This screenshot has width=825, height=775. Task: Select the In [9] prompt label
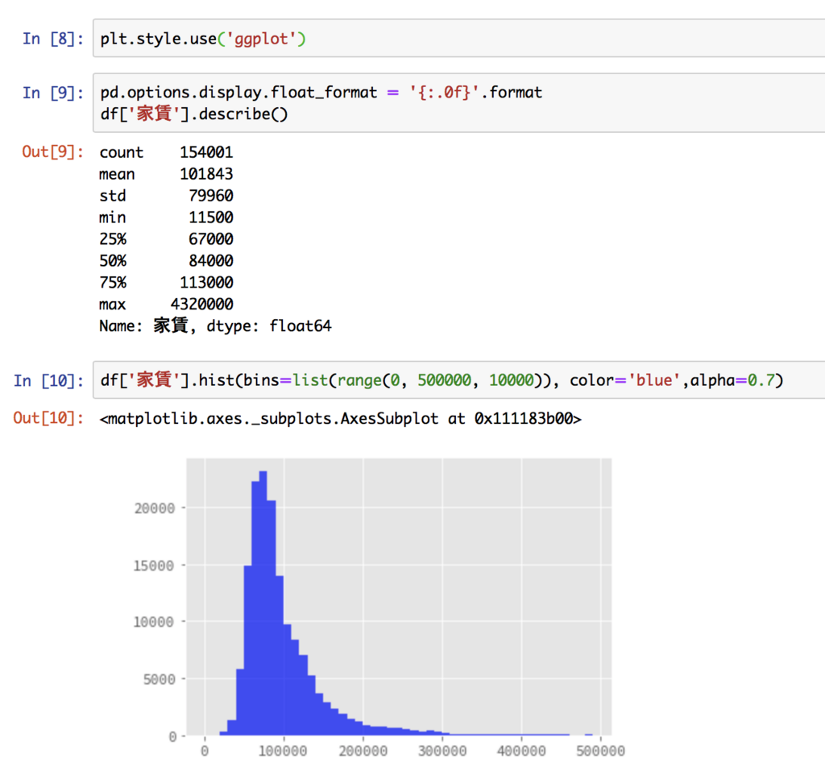pyautogui.click(x=52, y=93)
